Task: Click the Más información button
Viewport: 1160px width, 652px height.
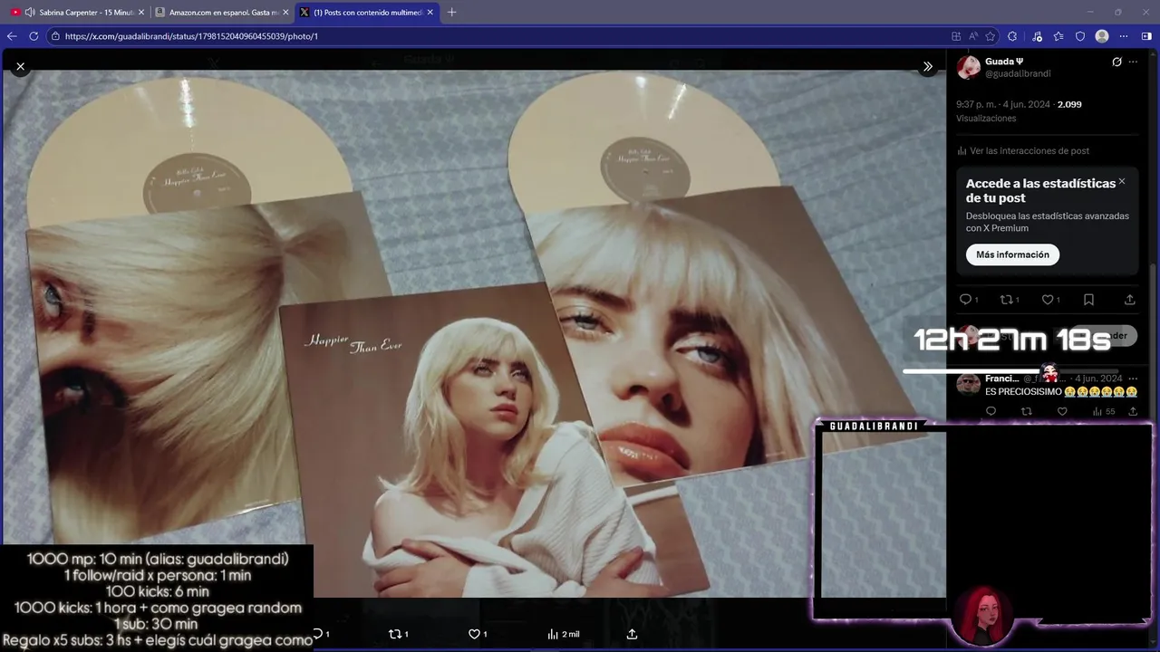Action: [1012, 254]
